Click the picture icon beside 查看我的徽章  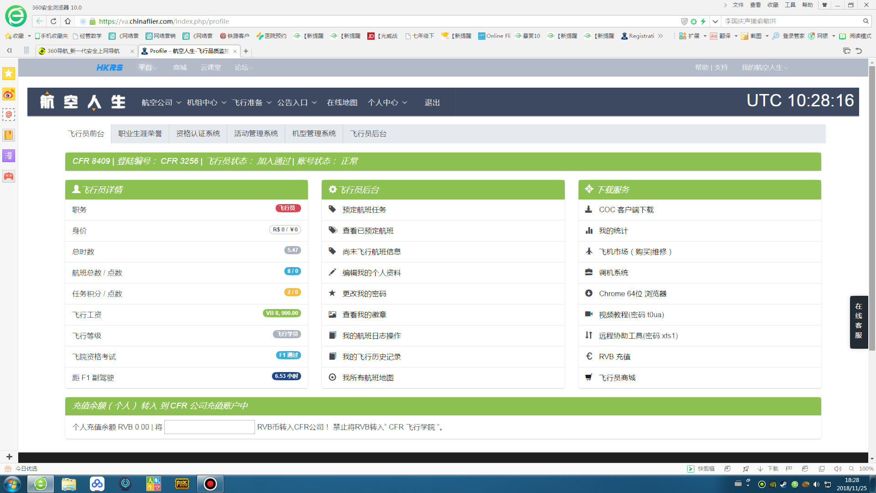coord(333,315)
